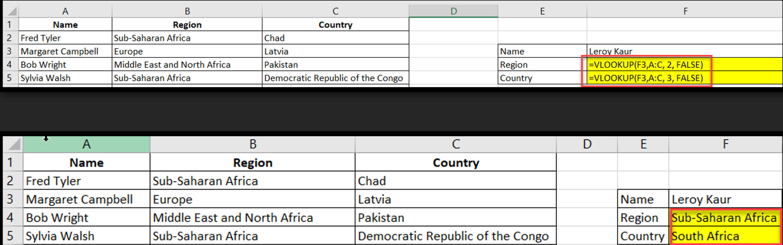Select column C header in bottom spreadsheet

[x=455, y=144]
